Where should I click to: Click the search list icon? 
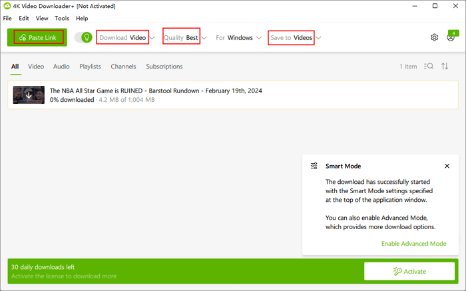(x=428, y=67)
